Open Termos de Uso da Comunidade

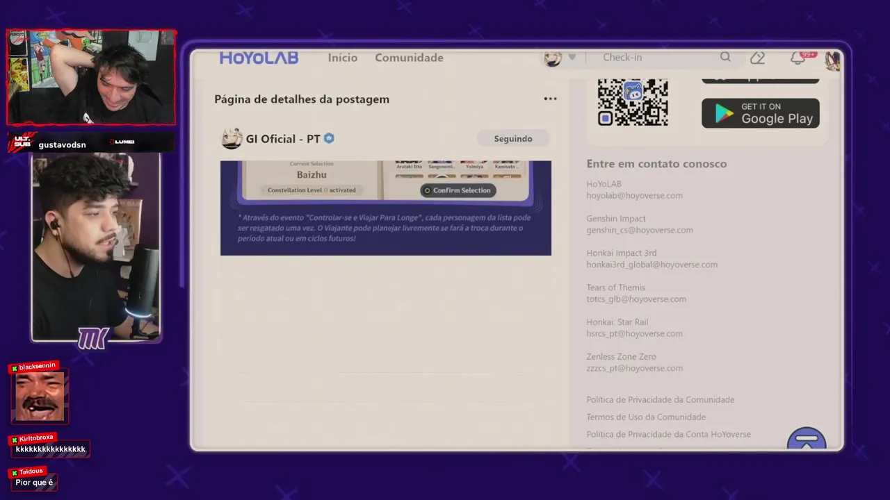646,417
